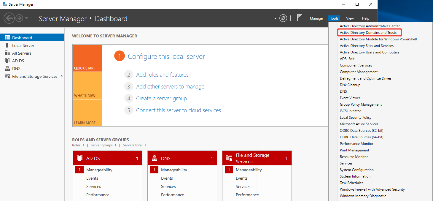Screen dimensions: 433x201
Task: Open the navigation history dropdown arrow
Action: tap(26, 18)
